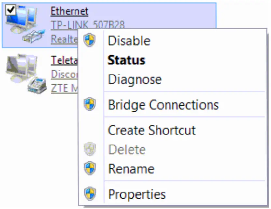Screen dimensions: 271x209
Task: Click the Ethernet connection name label
Action: 69,11
